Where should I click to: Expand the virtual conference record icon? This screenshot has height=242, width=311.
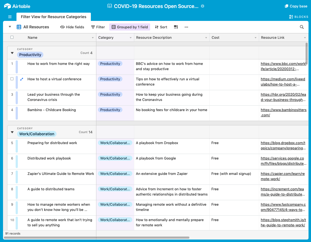(x=22, y=79)
